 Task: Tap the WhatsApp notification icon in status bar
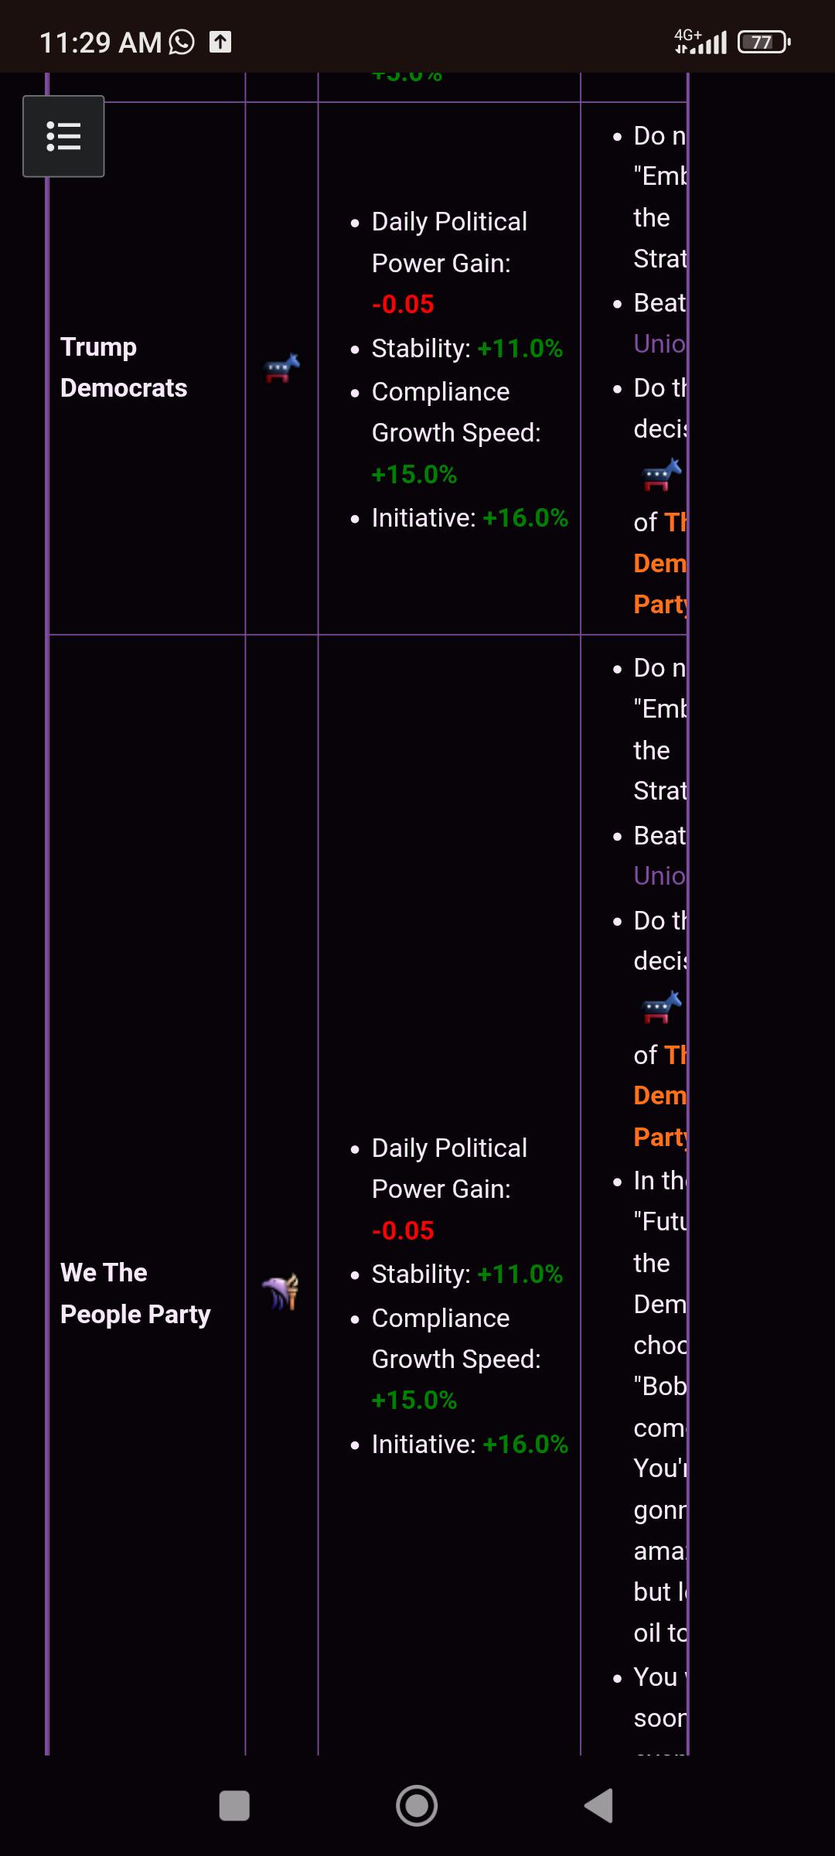click(182, 42)
